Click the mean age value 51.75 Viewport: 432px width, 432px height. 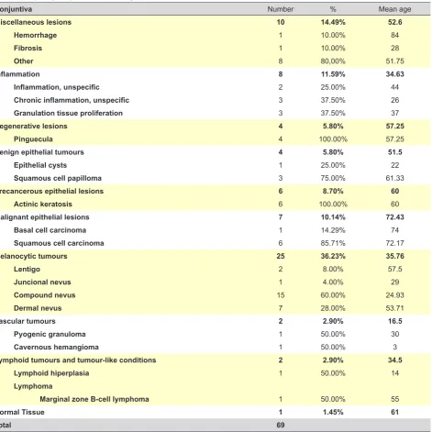[394, 61]
